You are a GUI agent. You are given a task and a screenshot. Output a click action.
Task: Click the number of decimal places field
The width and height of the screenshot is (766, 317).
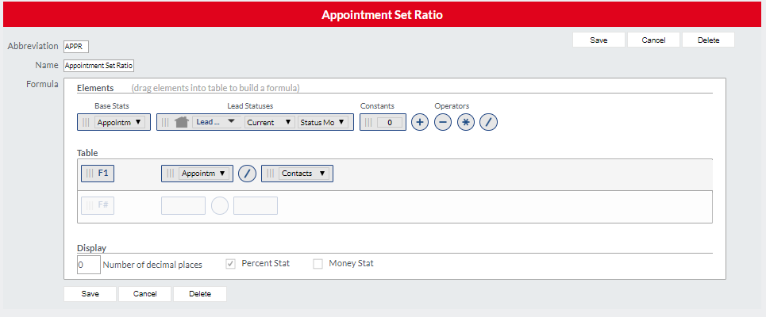click(89, 265)
